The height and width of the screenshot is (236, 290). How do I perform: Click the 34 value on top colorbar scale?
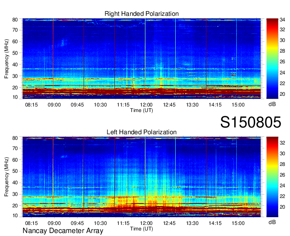point(282,20)
